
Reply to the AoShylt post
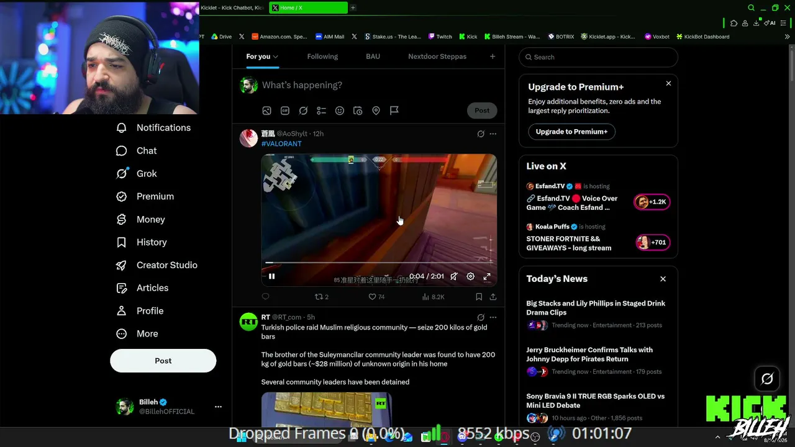point(266,297)
